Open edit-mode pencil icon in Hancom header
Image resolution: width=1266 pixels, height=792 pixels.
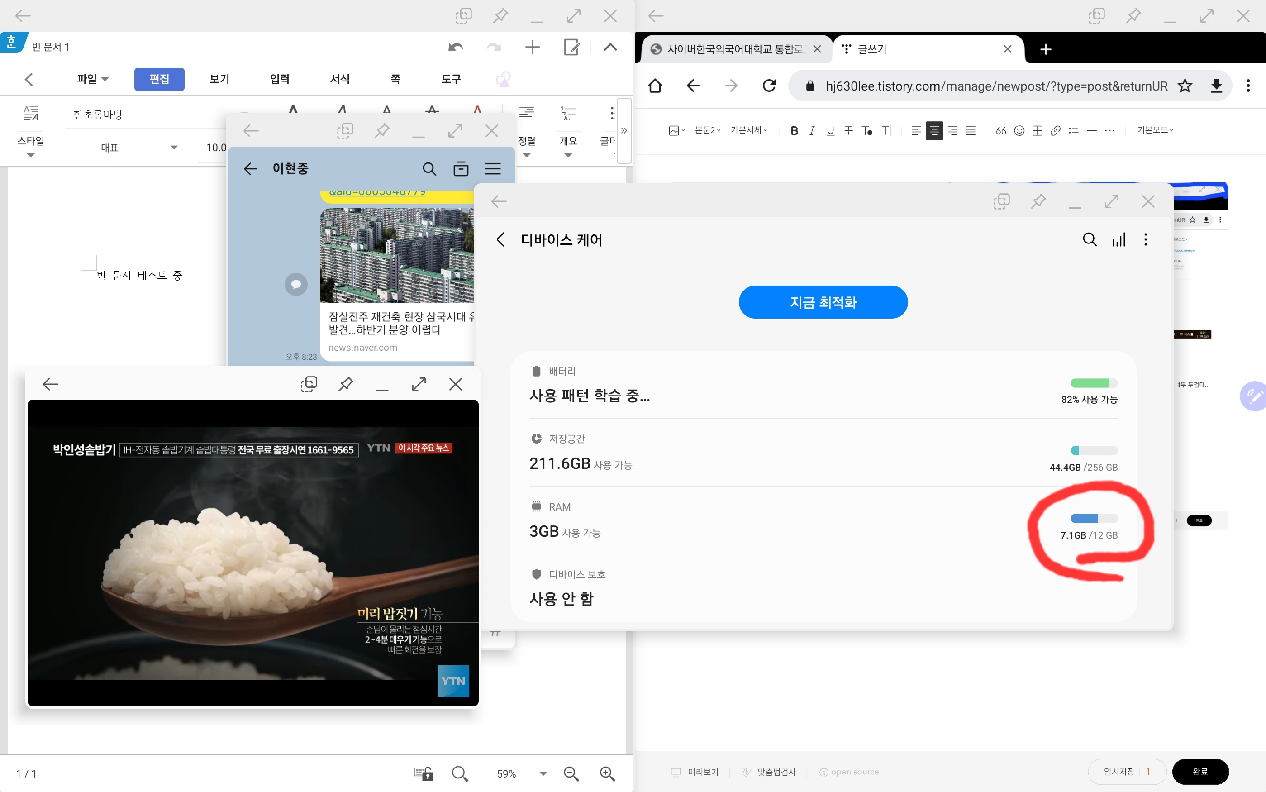click(571, 48)
